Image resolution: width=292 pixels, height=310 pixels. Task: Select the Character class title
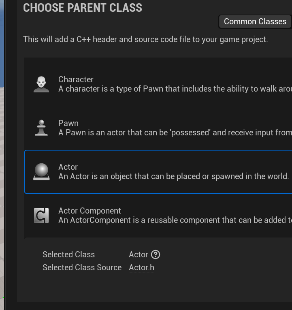[x=76, y=79]
